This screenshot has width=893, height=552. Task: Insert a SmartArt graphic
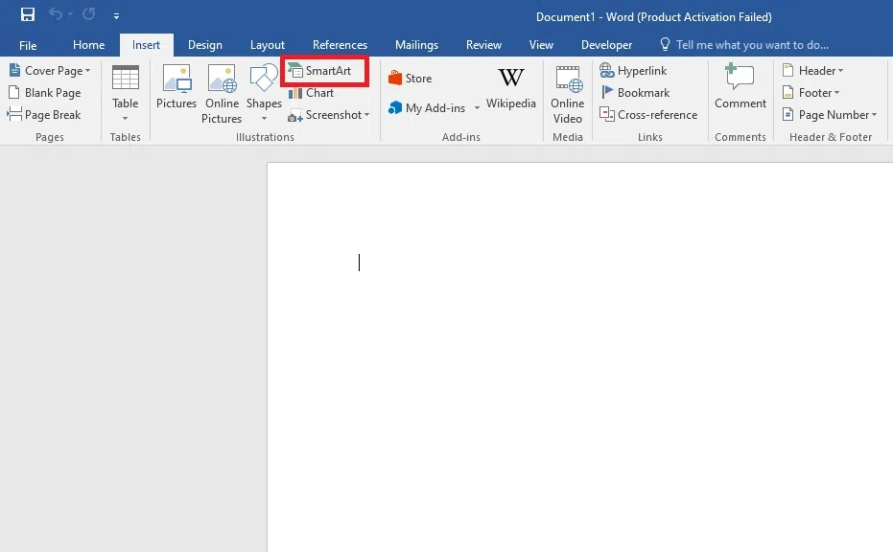tap(319, 71)
